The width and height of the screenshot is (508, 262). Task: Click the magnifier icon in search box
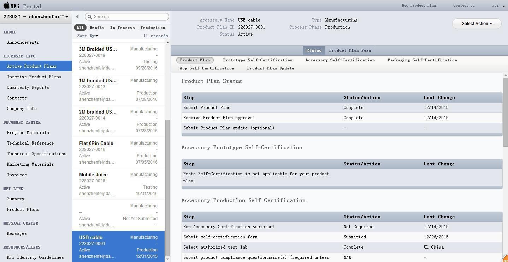pos(90,17)
